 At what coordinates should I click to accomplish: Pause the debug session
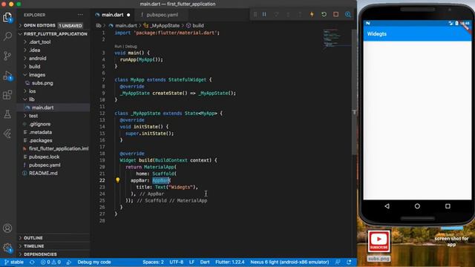264,14
